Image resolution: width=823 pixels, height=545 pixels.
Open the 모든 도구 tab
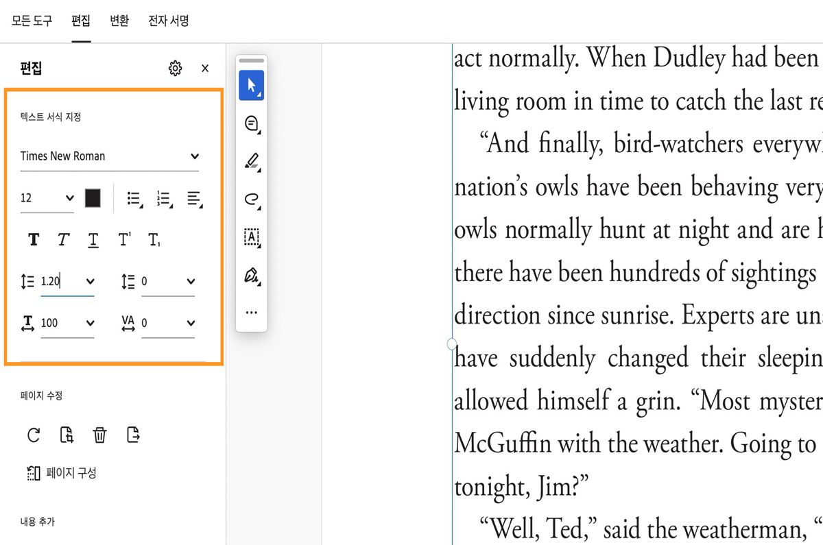32,21
